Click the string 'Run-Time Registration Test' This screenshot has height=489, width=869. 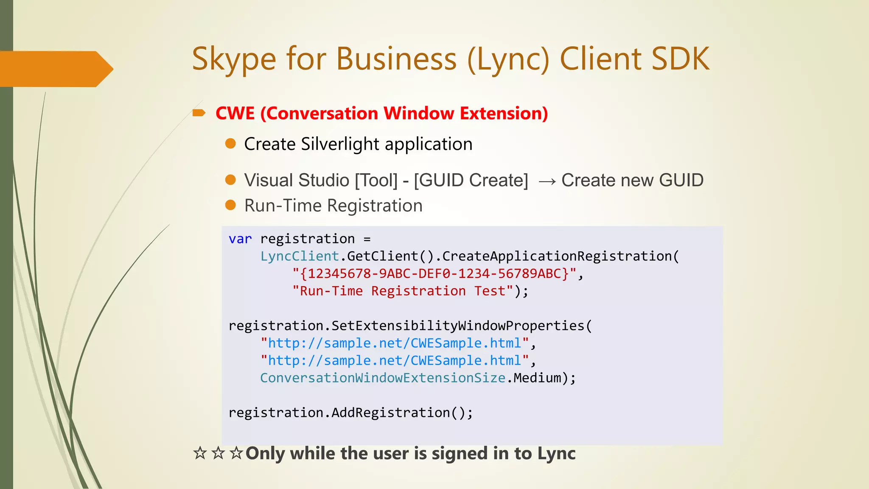tap(403, 291)
